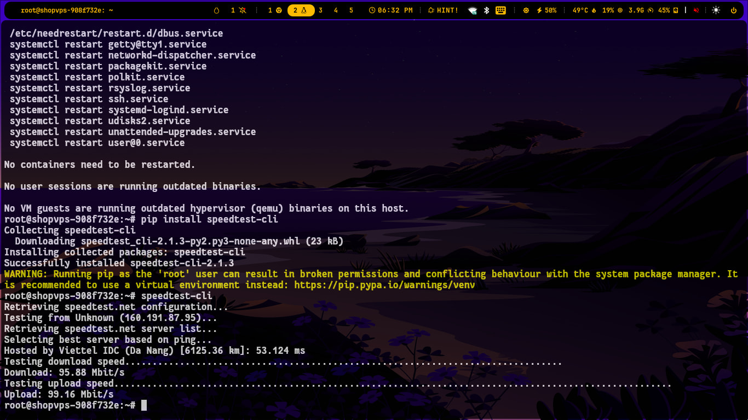The width and height of the screenshot is (748, 420).
Task: Open the Wi-Fi network icon
Action: click(473, 10)
